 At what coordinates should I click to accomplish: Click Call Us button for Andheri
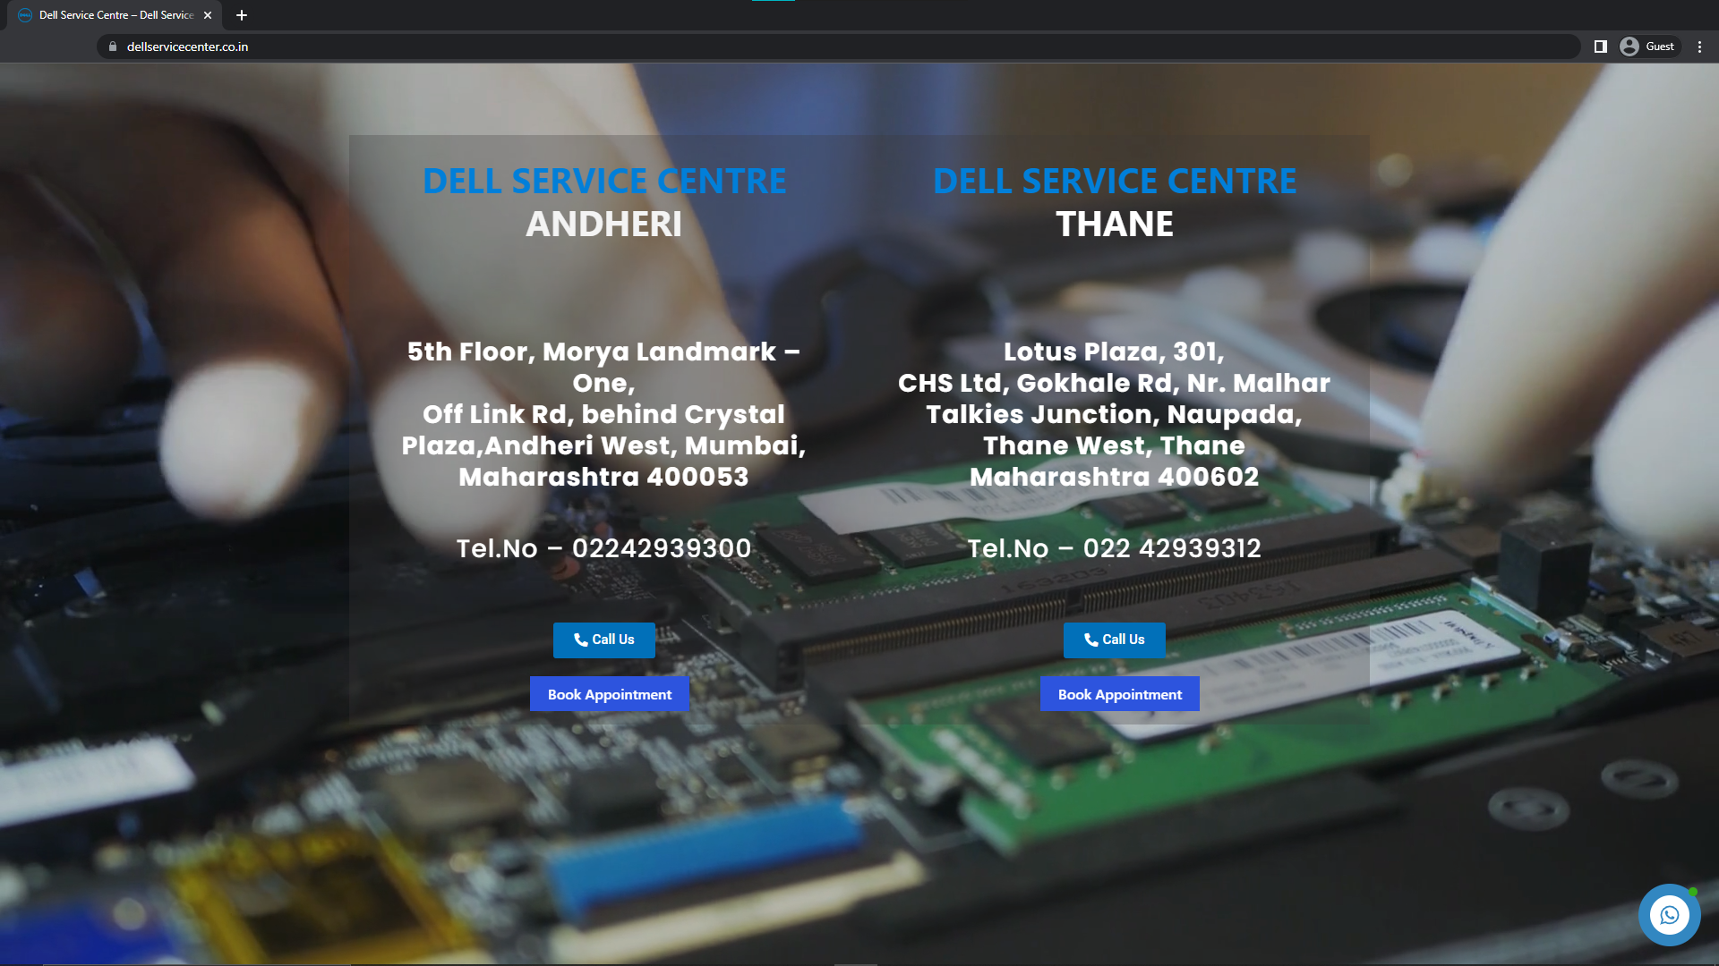point(603,638)
